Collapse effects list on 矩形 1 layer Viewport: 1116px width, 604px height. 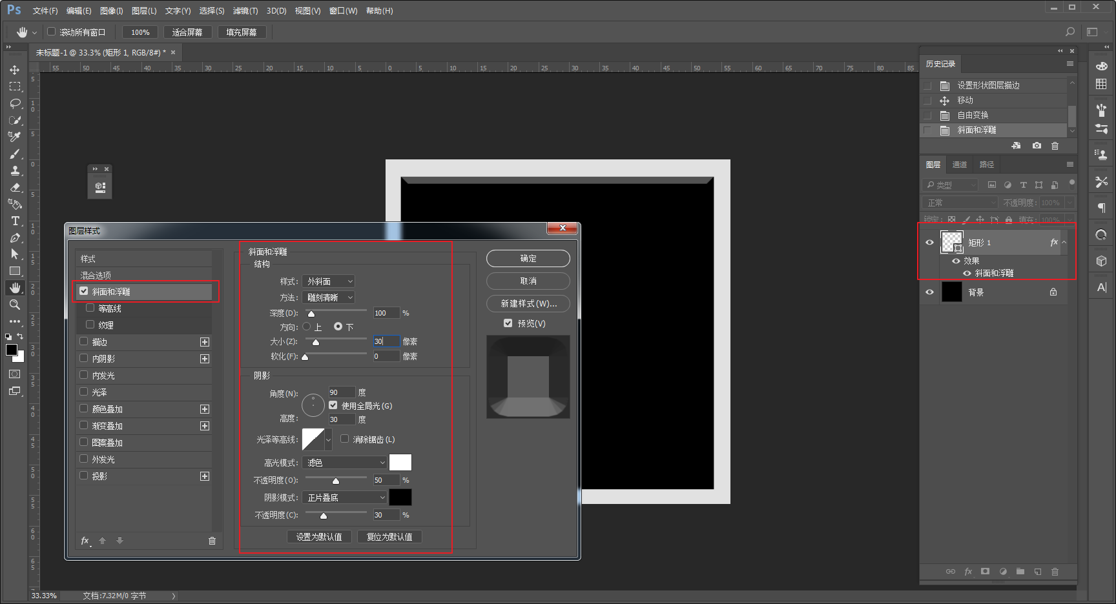pyautogui.click(x=1064, y=243)
